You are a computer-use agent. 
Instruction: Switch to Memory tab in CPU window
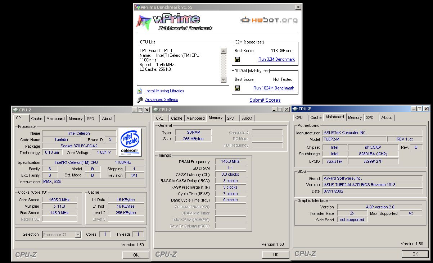click(x=76, y=119)
